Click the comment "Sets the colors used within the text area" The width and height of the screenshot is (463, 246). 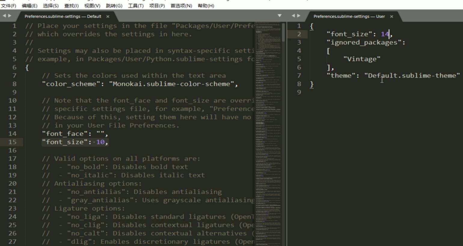(x=134, y=75)
